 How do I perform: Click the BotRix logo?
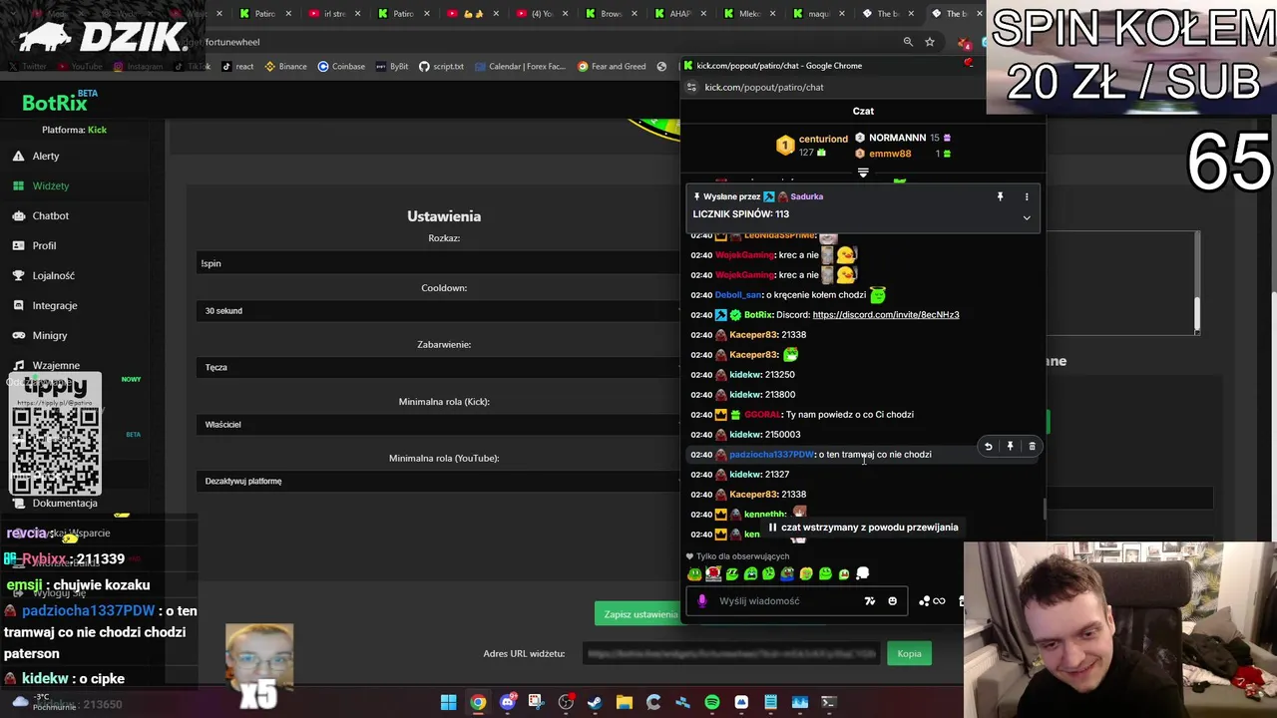[60, 103]
